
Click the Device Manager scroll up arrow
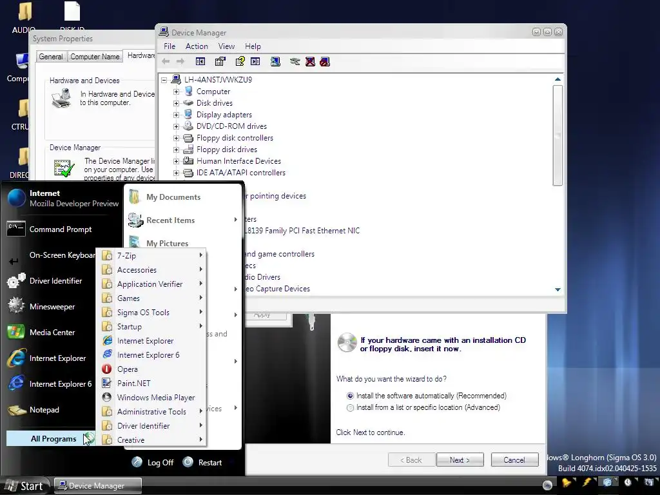pyautogui.click(x=558, y=79)
